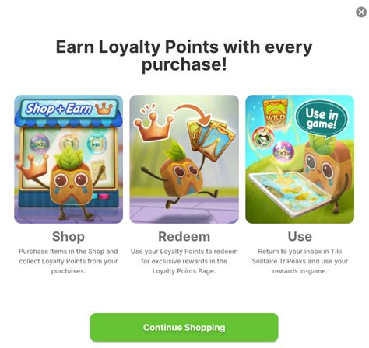Click the Continue Shopping button

(x=184, y=327)
